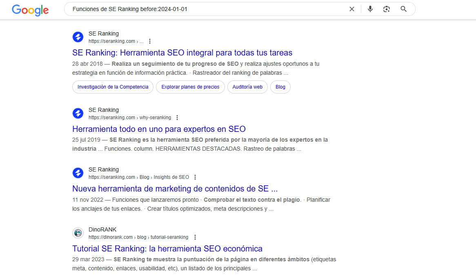Click the '28 abr 2018' snippet date
Viewport: 476px width, 276px height.
(x=87, y=64)
